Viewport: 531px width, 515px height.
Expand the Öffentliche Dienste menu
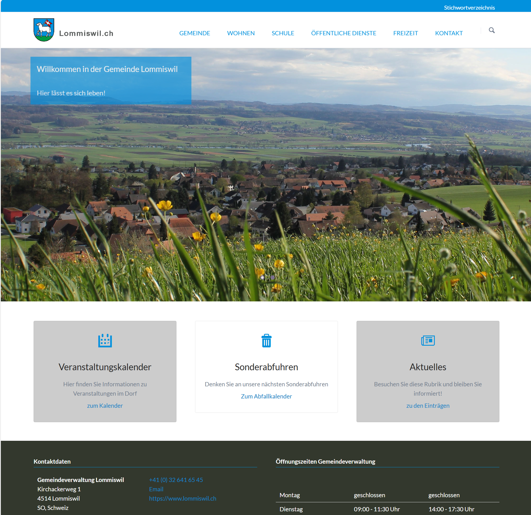point(344,33)
